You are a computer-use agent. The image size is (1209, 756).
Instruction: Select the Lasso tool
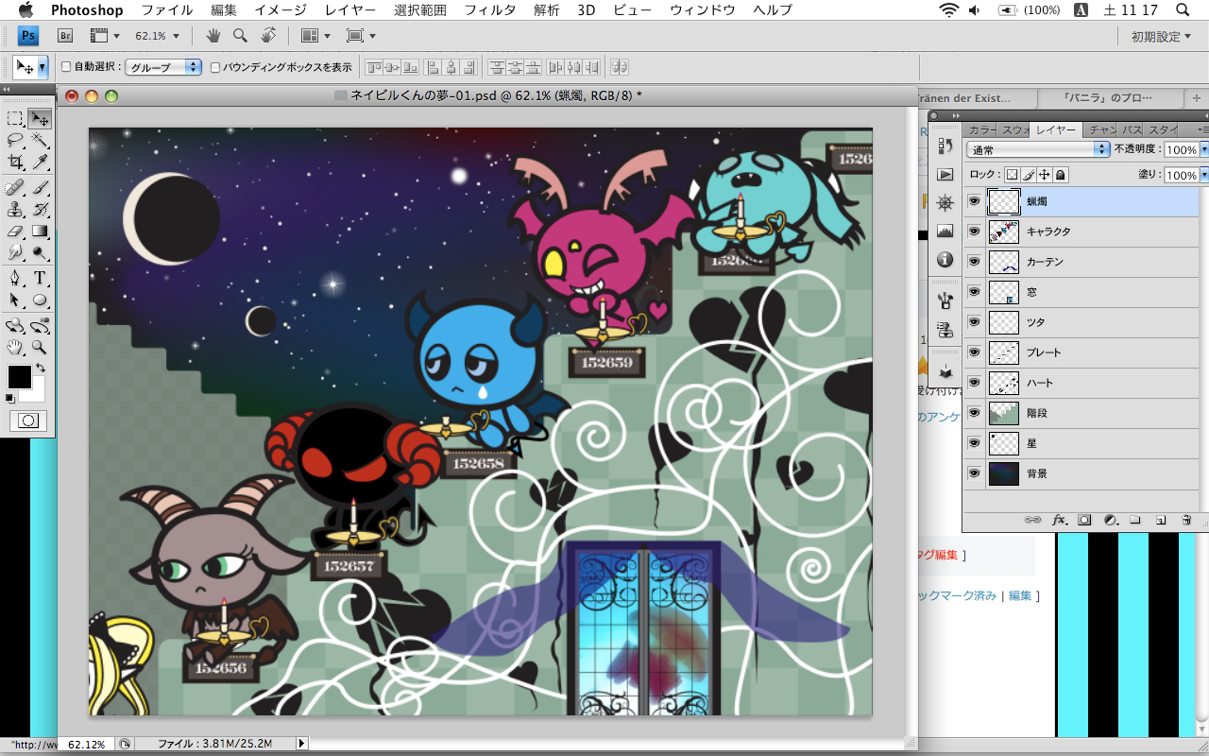tap(15, 141)
